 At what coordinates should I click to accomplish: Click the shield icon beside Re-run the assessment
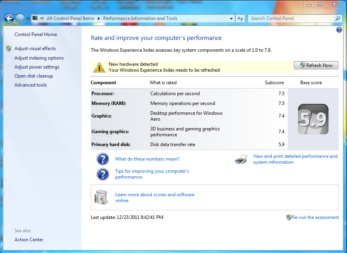coord(289,217)
